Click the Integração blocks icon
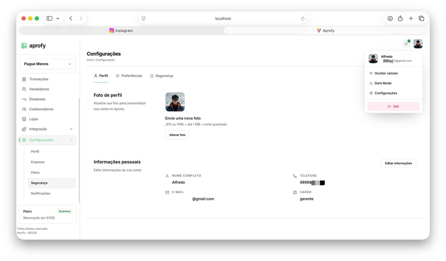Viewport: 446px width, 261px height. 24,129
